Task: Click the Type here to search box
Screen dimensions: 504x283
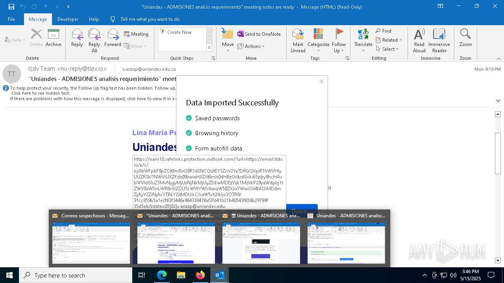Action: tap(76, 275)
